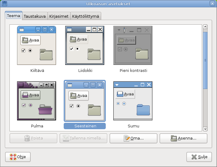Click the folder icon in Kiiltävä preview

coord(46,55)
